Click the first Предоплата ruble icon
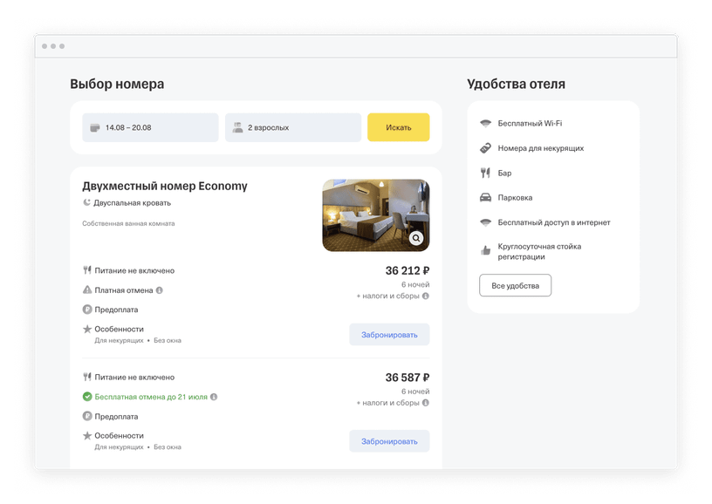This screenshot has height=504, width=712. [x=87, y=310]
